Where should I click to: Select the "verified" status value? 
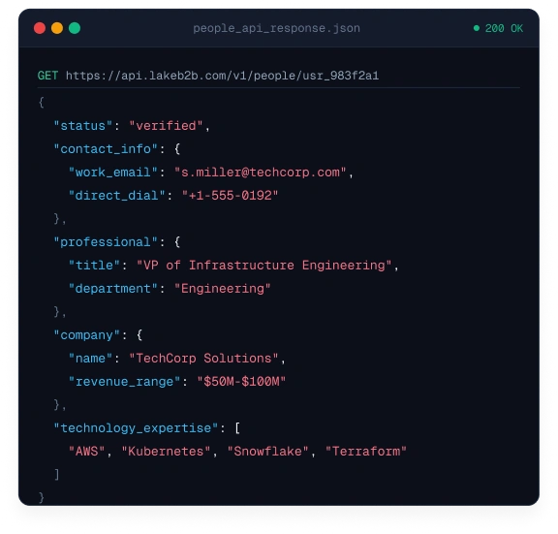[167, 126]
